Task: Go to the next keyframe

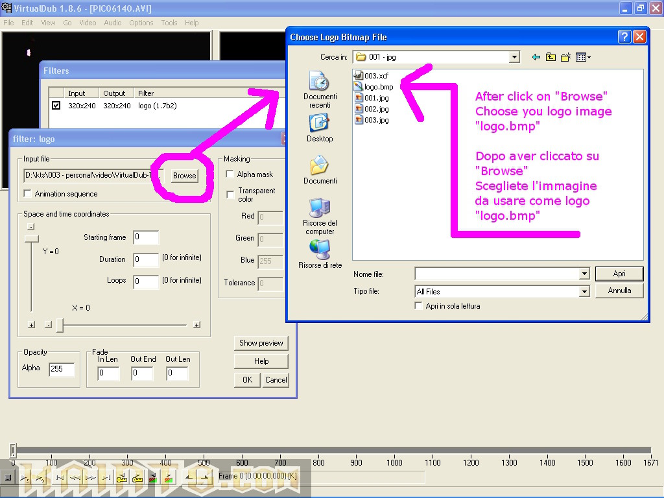Action: [137, 478]
